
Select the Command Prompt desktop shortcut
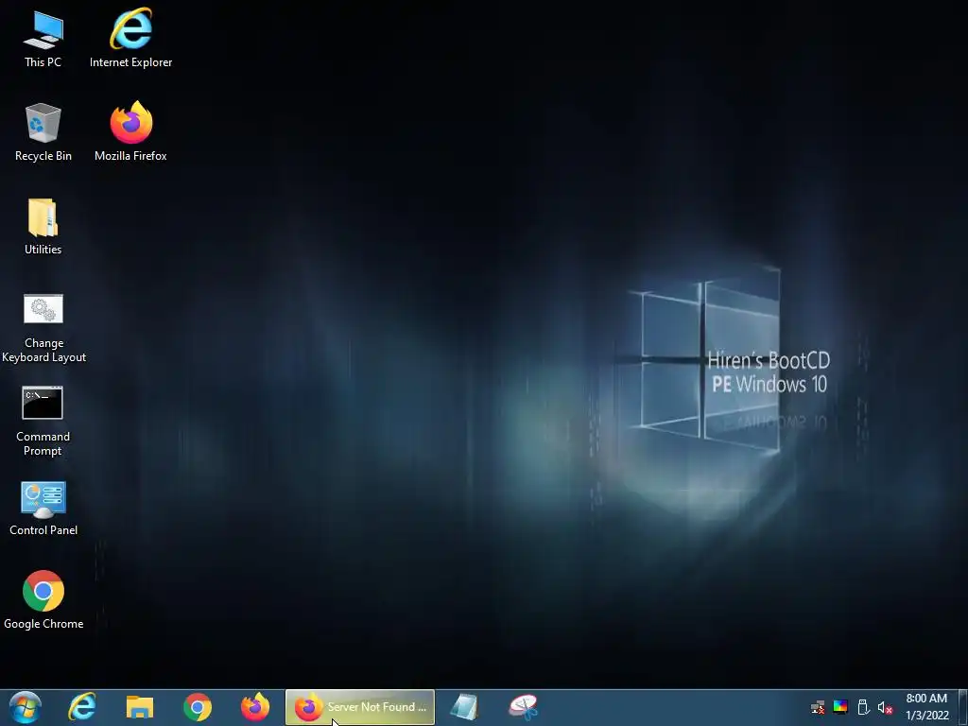tap(43, 421)
